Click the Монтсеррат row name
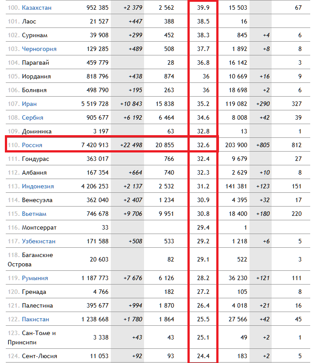The image size is (312, 363). pyautogui.click(x=39, y=227)
